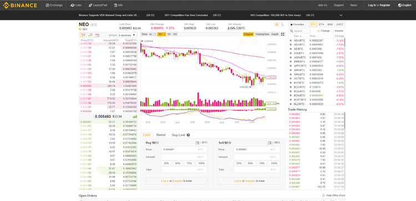Toggle the Favorites filter
This screenshot has width=416, height=201.
pyautogui.click(x=297, y=24)
